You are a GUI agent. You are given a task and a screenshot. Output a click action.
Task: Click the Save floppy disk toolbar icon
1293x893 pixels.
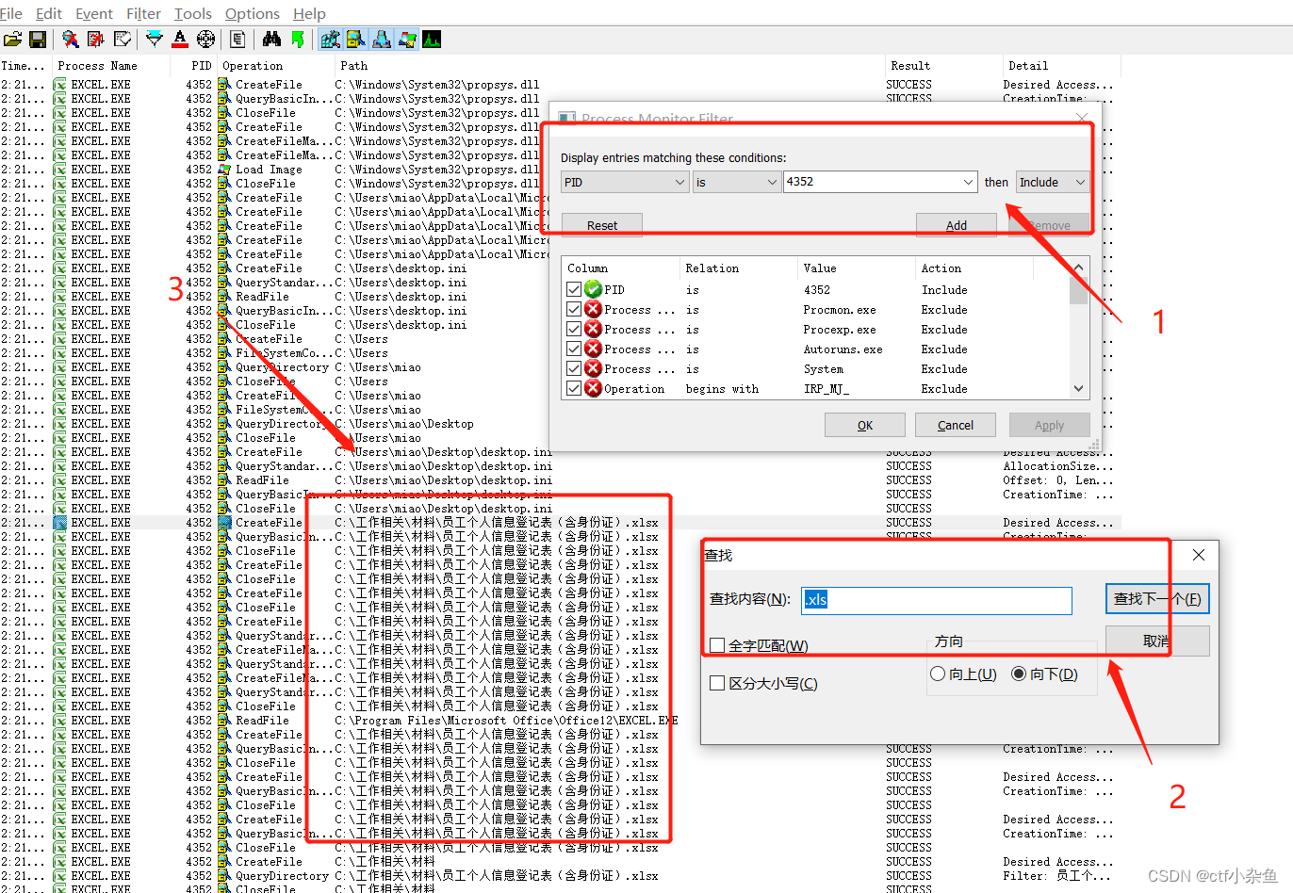[38, 40]
